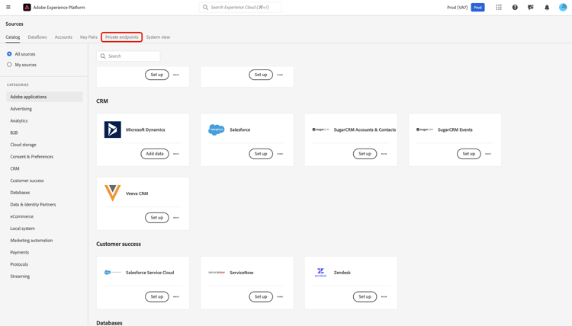Click Set up for Salesforce Service Cloud

tap(157, 296)
